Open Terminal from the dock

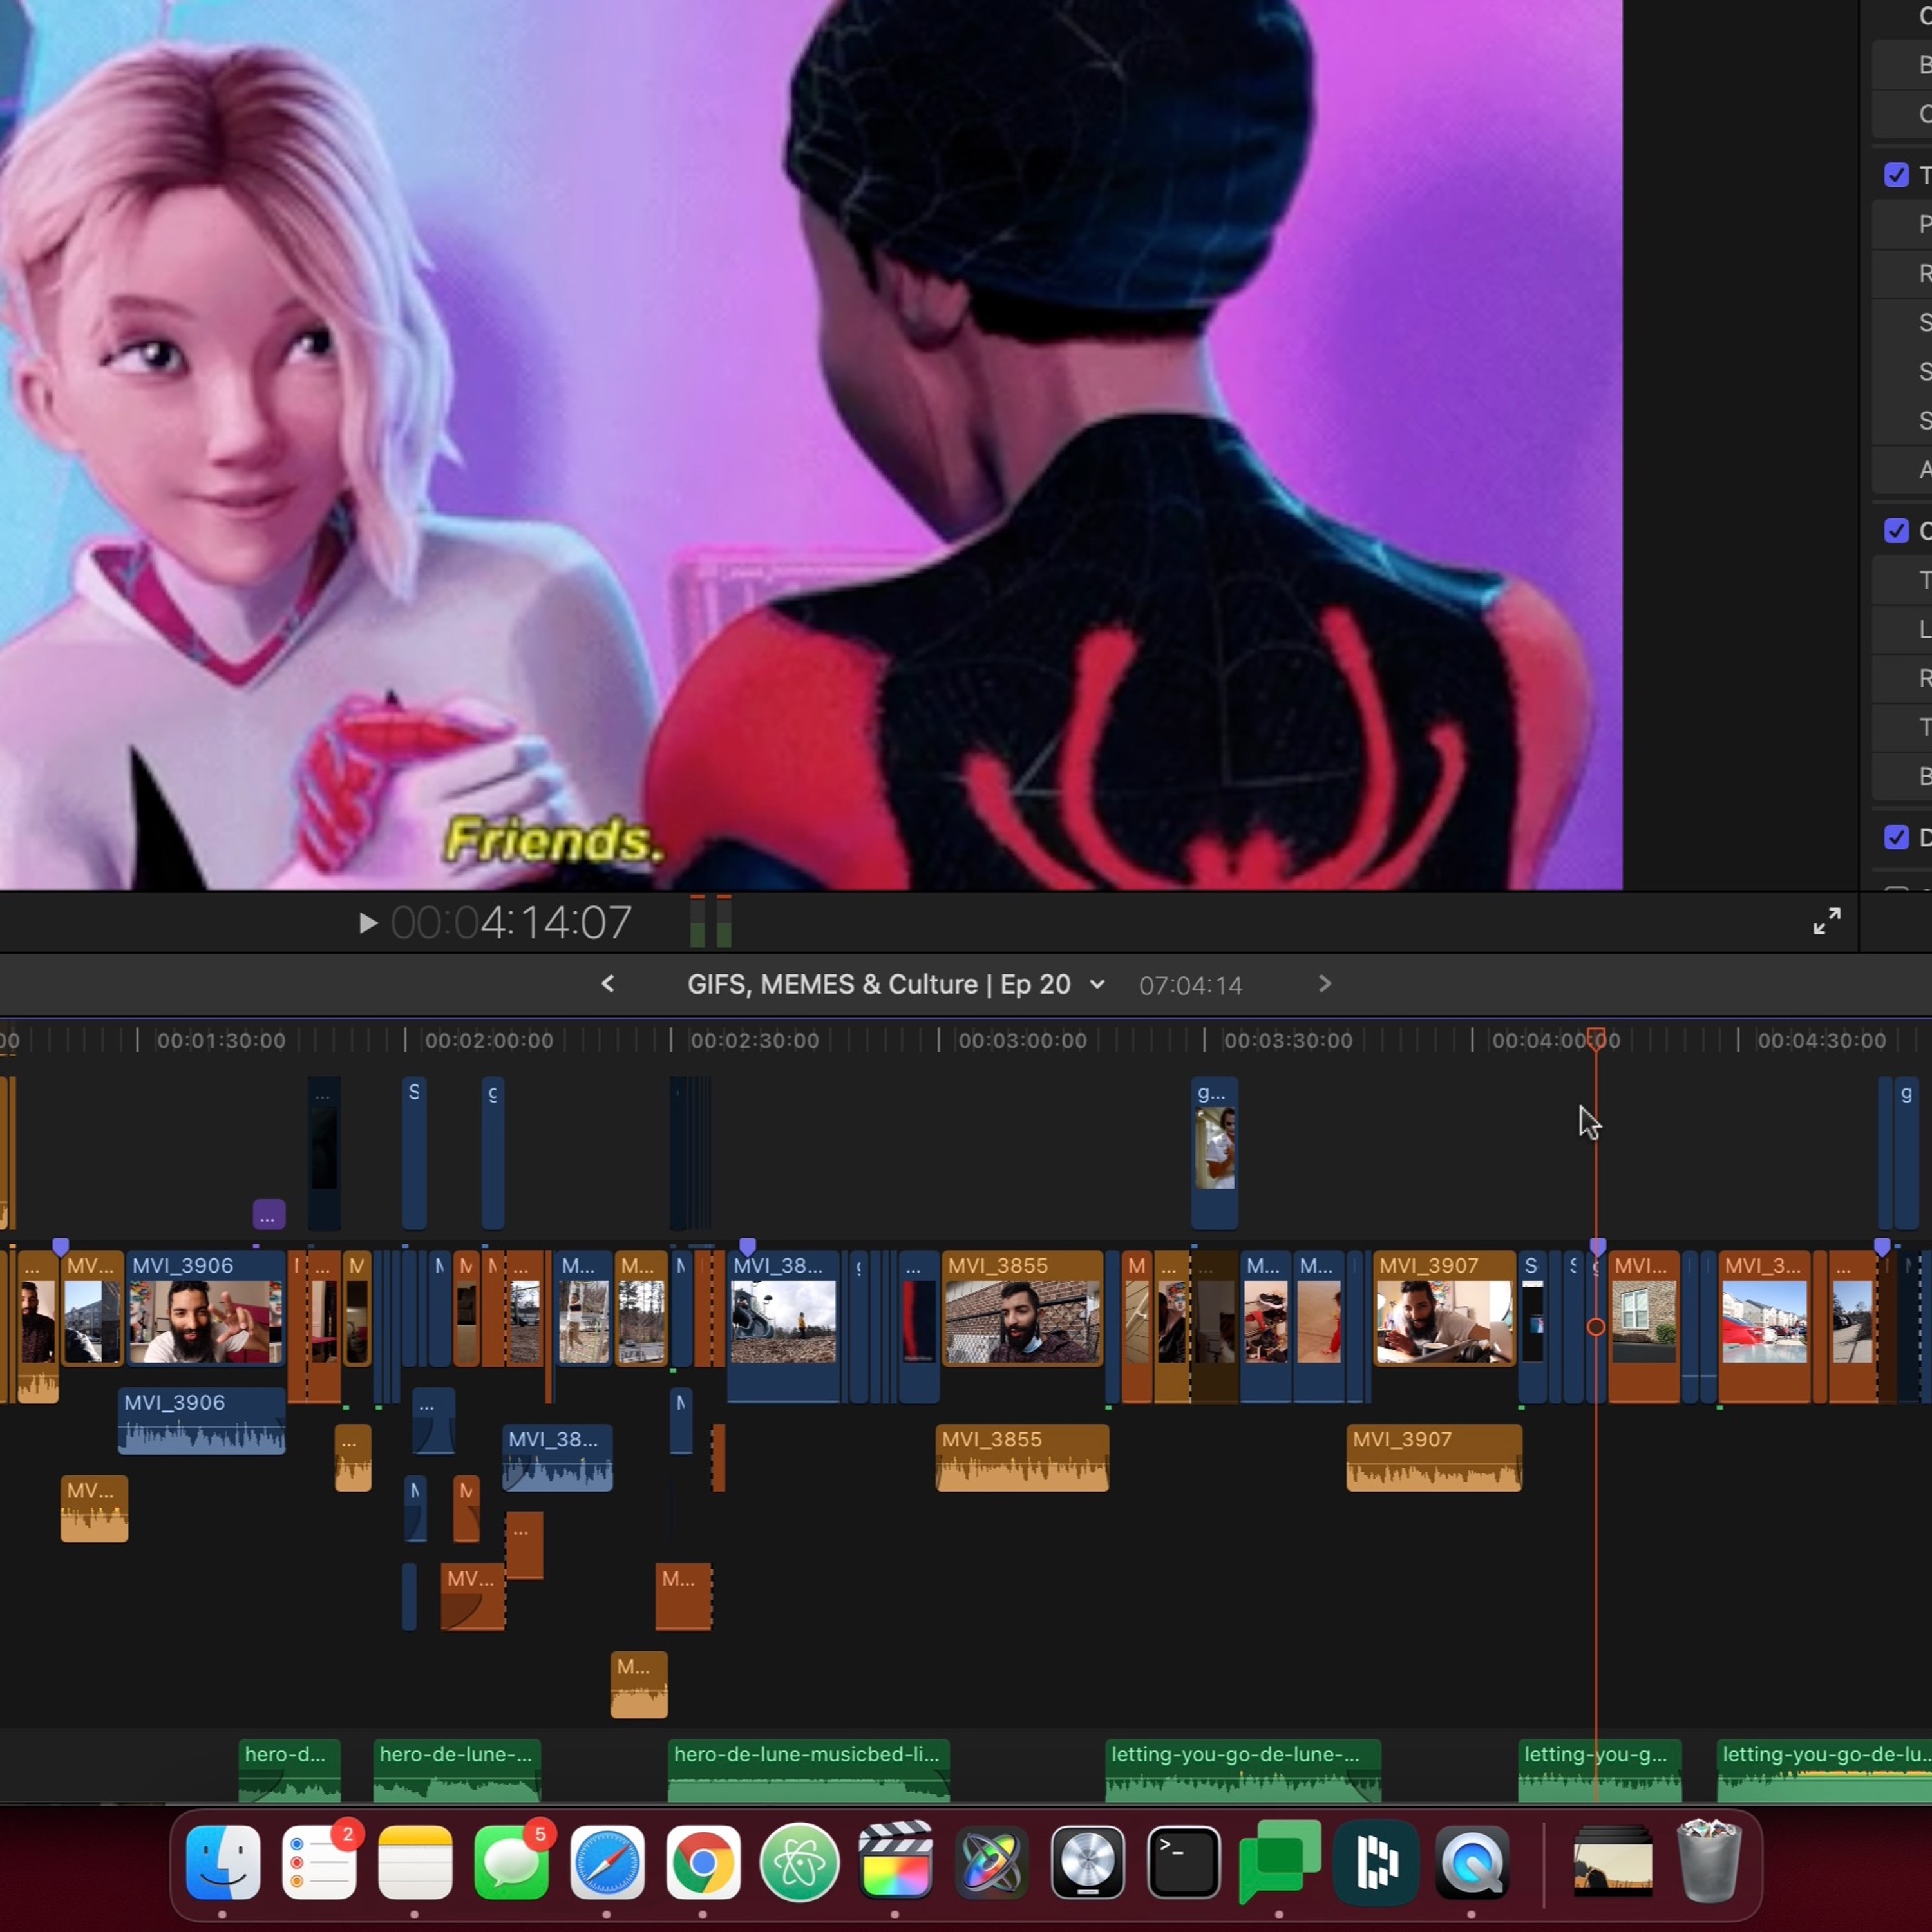(x=1183, y=1861)
